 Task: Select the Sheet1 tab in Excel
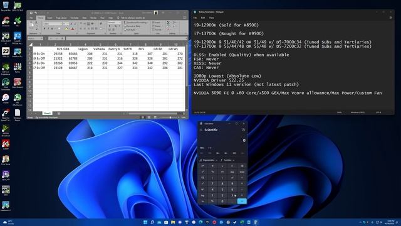tap(48, 113)
